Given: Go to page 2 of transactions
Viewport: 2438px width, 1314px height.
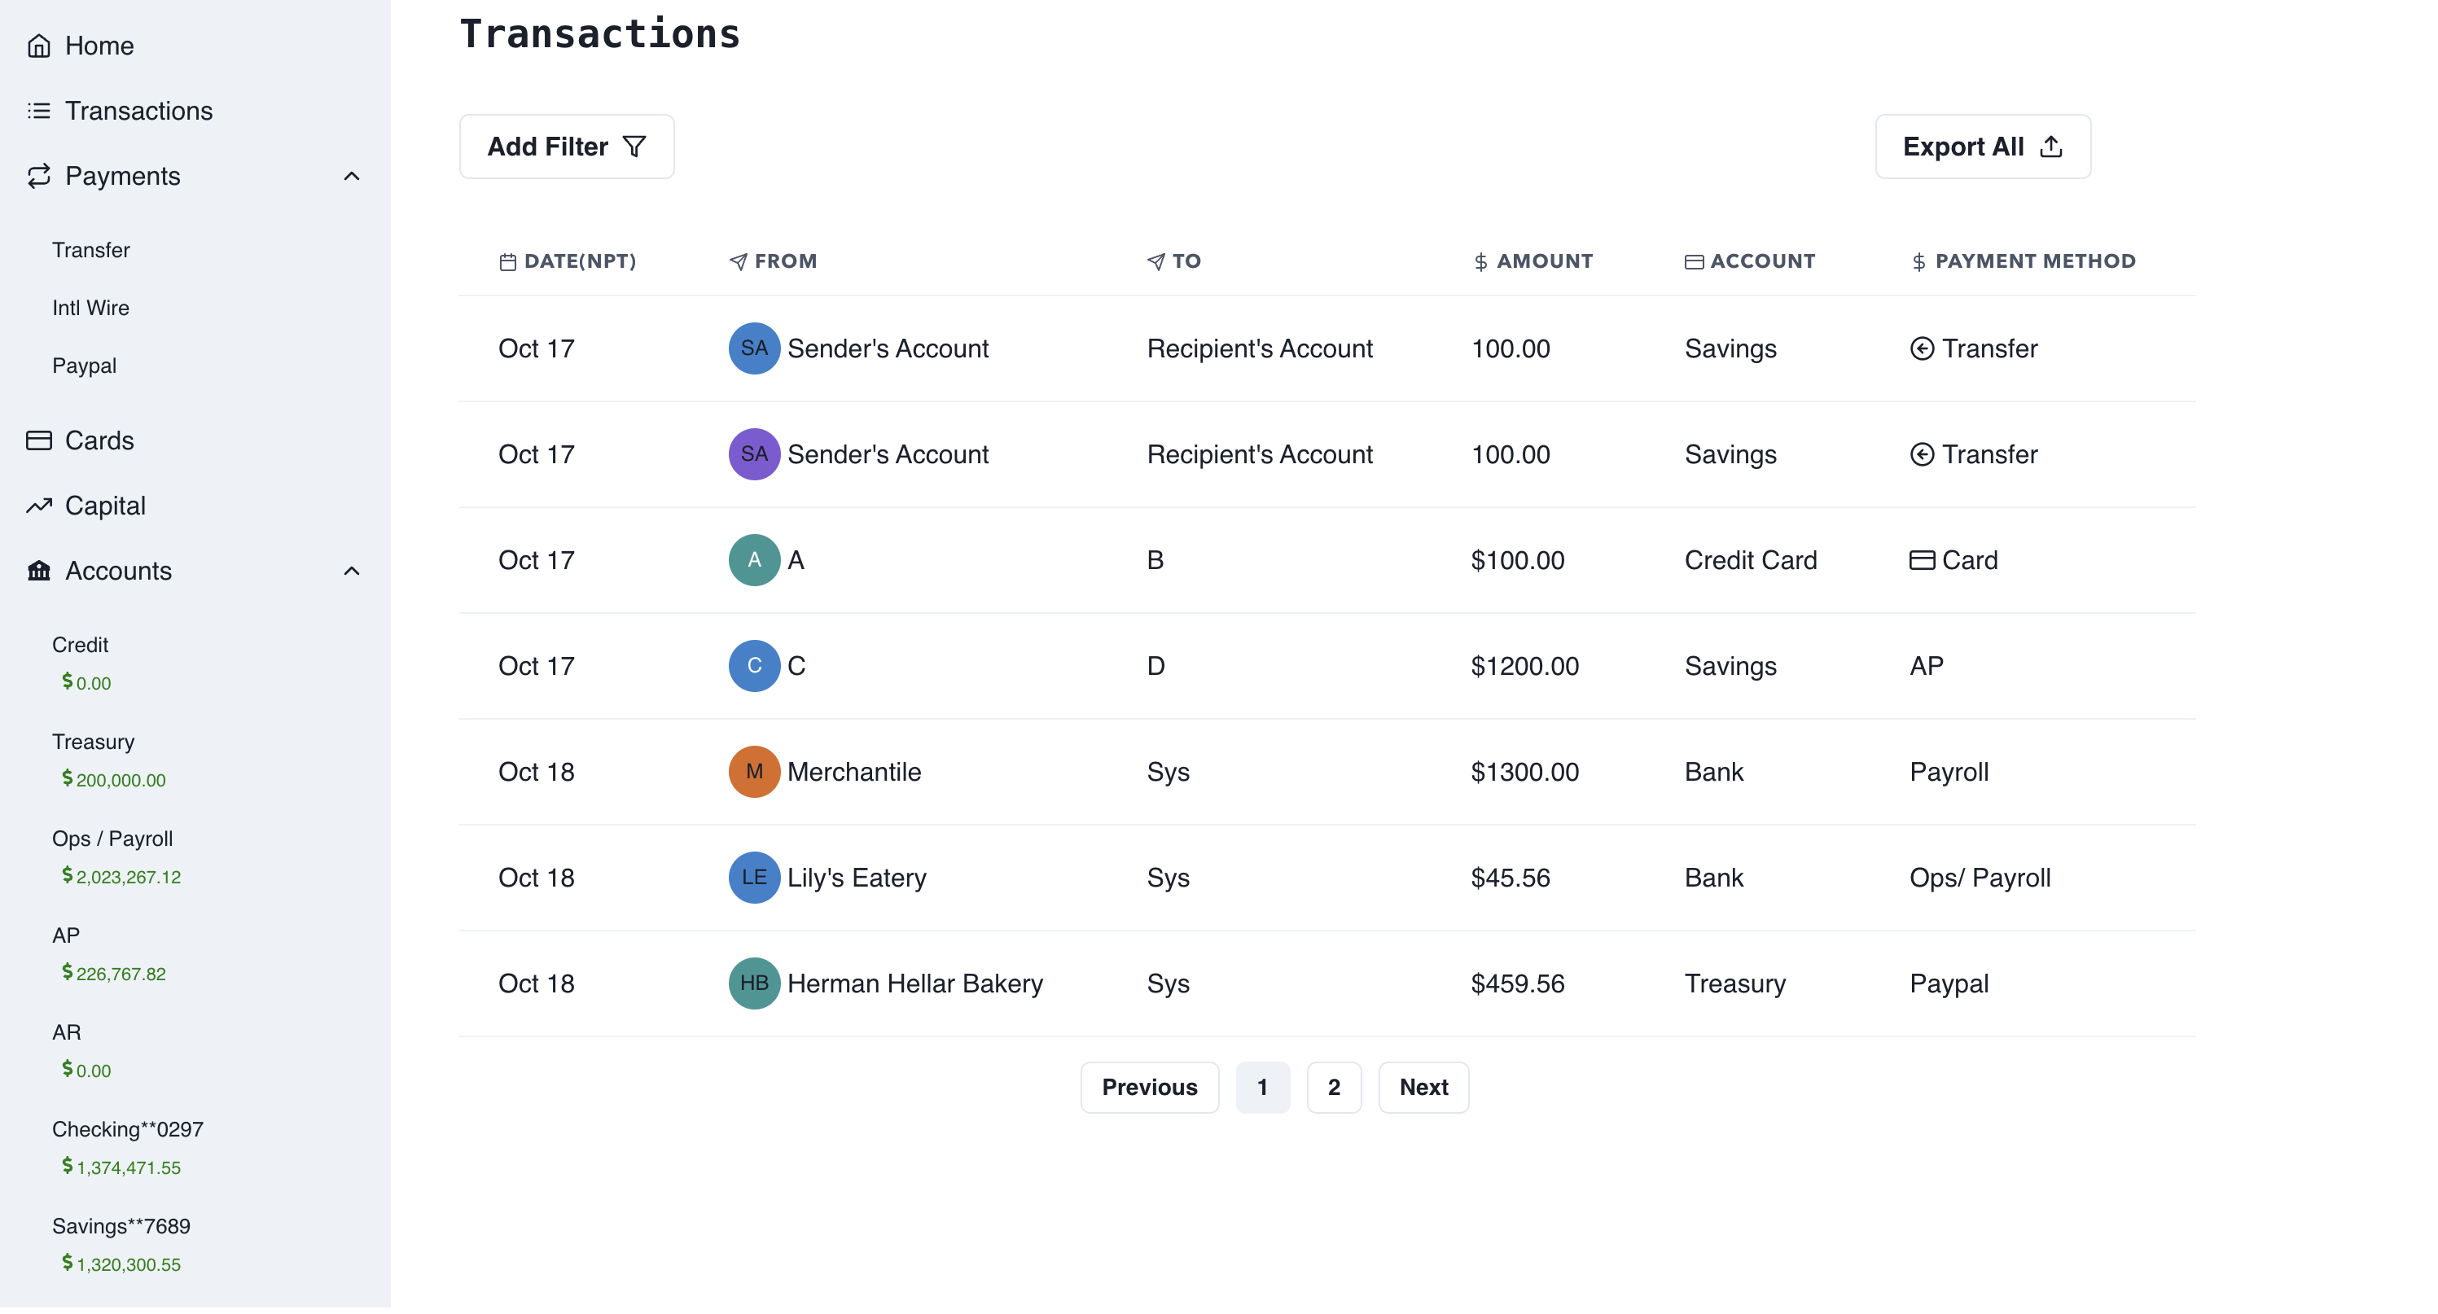Looking at the screenshot, I should pyautogui.click(x=1334, y=1088).
